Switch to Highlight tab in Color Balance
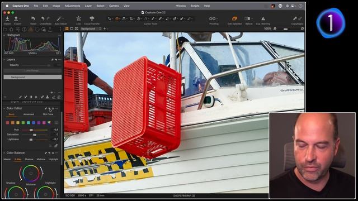Viewport: 358px width, 201px height. click(54, 159)
